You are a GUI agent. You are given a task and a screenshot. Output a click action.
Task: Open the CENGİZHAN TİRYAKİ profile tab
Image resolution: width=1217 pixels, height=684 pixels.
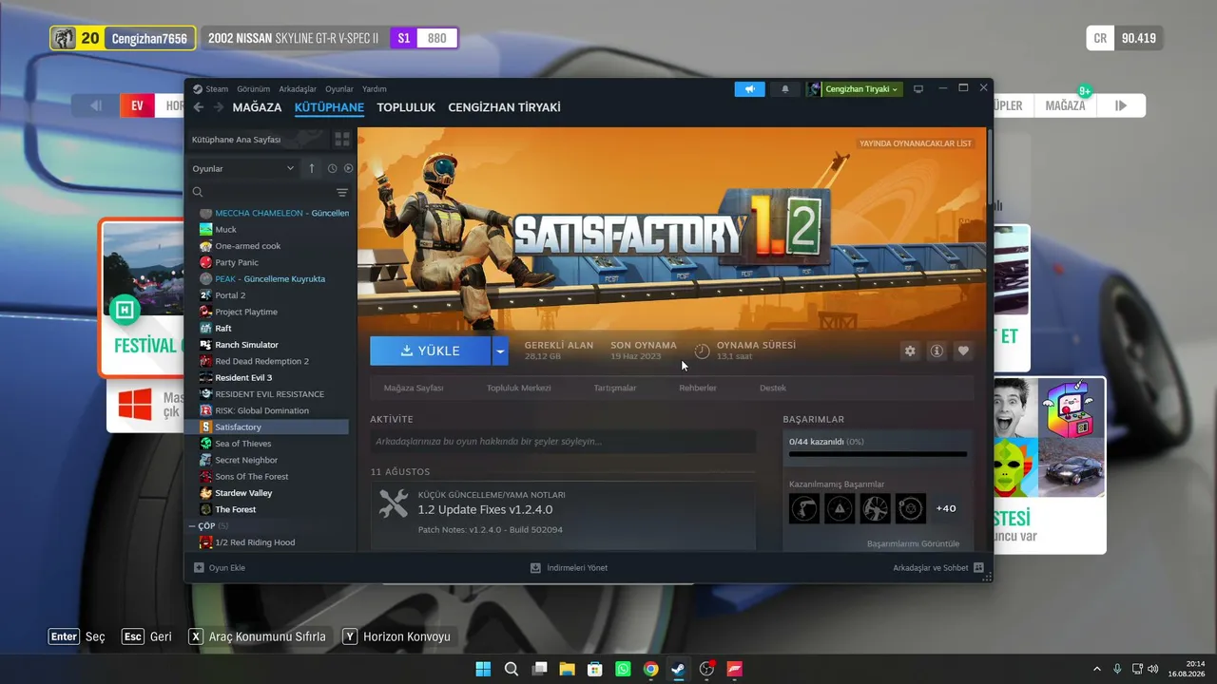(x=504, y=107)
